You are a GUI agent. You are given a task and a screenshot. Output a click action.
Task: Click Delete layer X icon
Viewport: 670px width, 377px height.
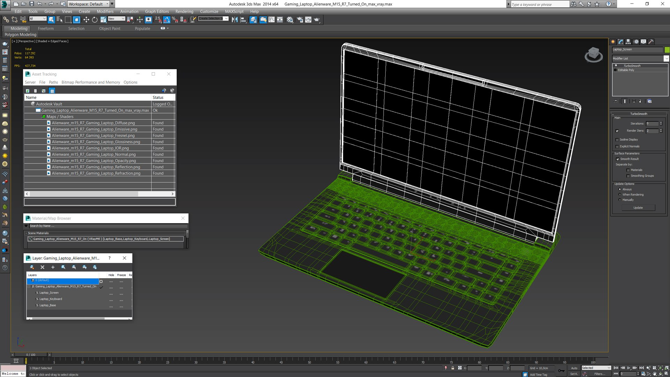point(43,267)
